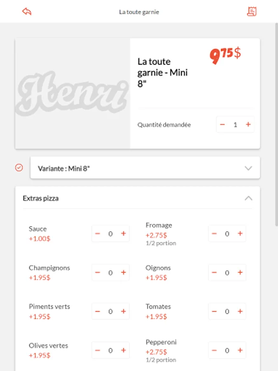Open the Variante Mini 8" dropdown
The height and width of the screenshot is (371, 278).
pyautogui.click(x=145, y=168)
